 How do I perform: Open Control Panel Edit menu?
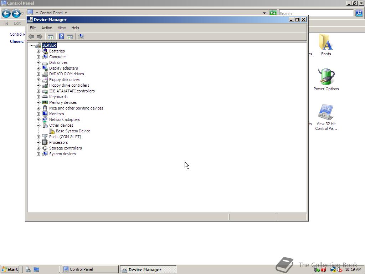pos(17,23)
